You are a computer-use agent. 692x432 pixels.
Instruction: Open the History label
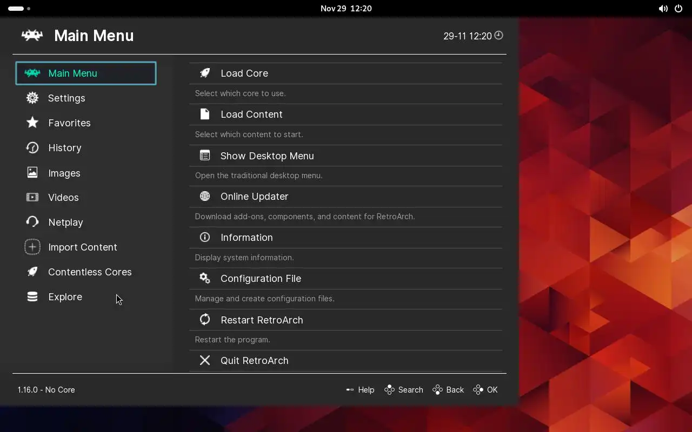click(x=65, y=148)
